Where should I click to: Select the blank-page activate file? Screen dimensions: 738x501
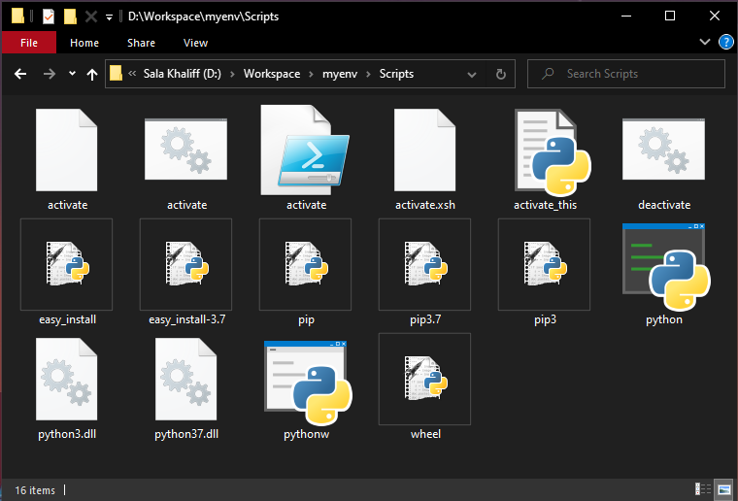(67, 150)
